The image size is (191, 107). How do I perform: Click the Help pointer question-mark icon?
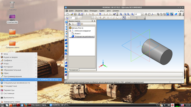tap(114, 14)
